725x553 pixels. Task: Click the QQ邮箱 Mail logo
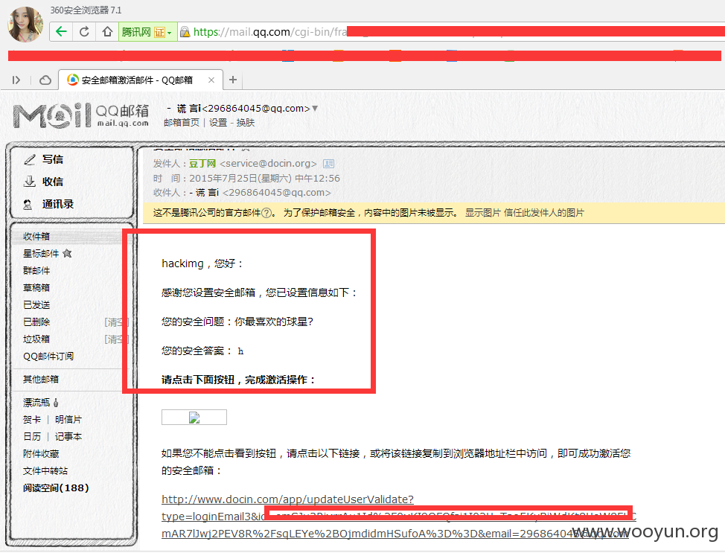[81, 115]
